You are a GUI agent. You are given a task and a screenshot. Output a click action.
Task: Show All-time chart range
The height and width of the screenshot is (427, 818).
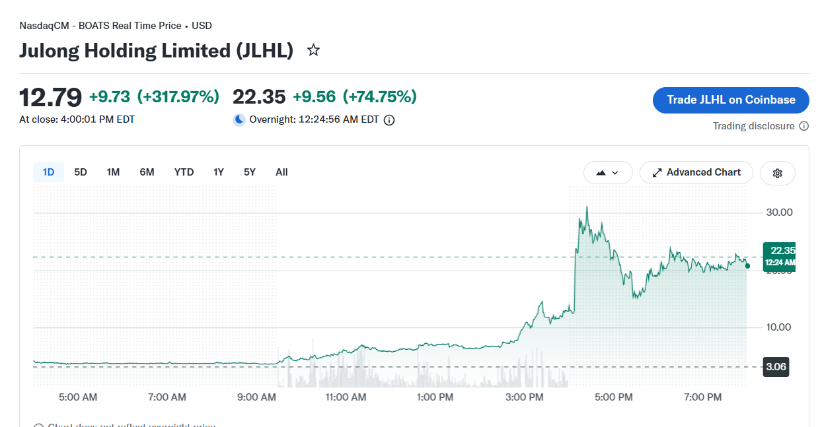(x=281, y=172)
